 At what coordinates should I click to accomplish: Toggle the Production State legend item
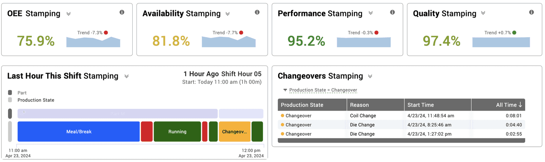10,100
